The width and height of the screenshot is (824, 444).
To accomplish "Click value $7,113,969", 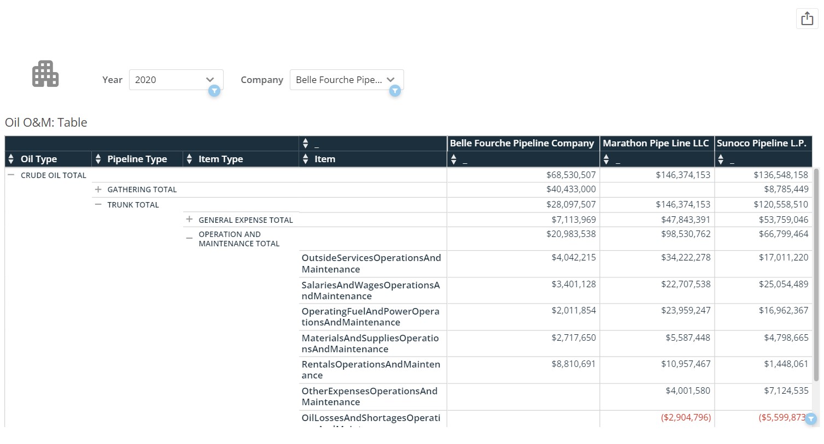I will pos(574,220).
